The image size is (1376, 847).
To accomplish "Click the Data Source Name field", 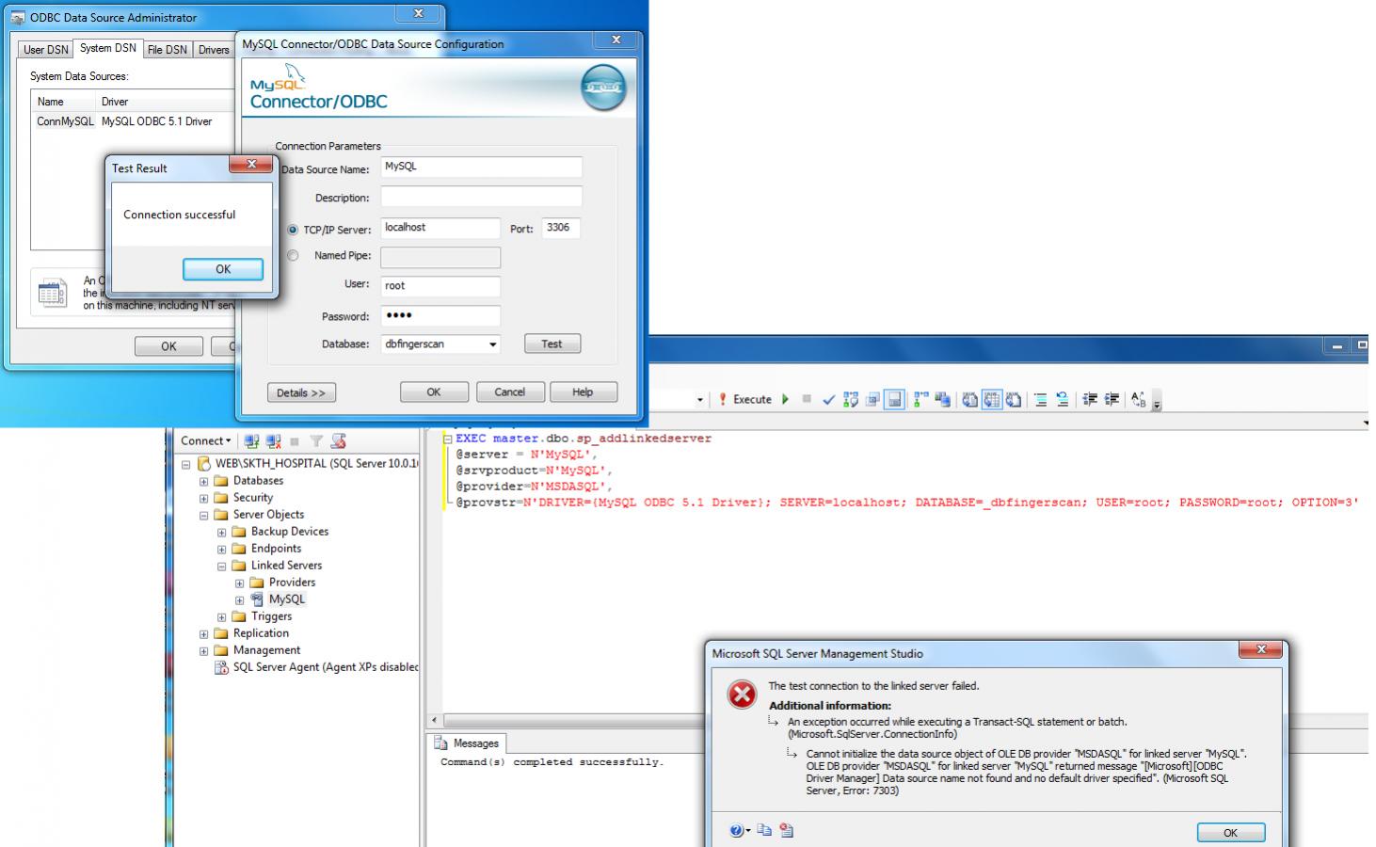I will tap(482, 167).
